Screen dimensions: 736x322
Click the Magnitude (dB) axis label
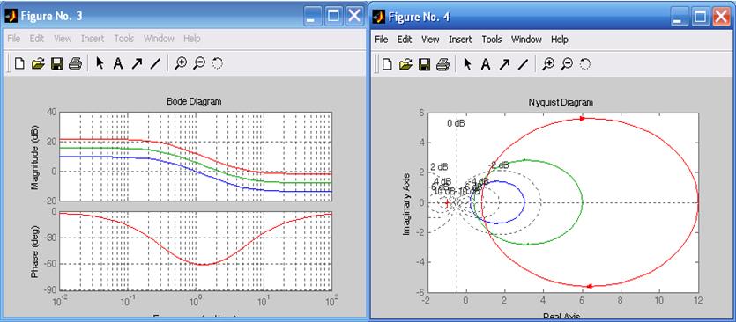tap(34, 157)
